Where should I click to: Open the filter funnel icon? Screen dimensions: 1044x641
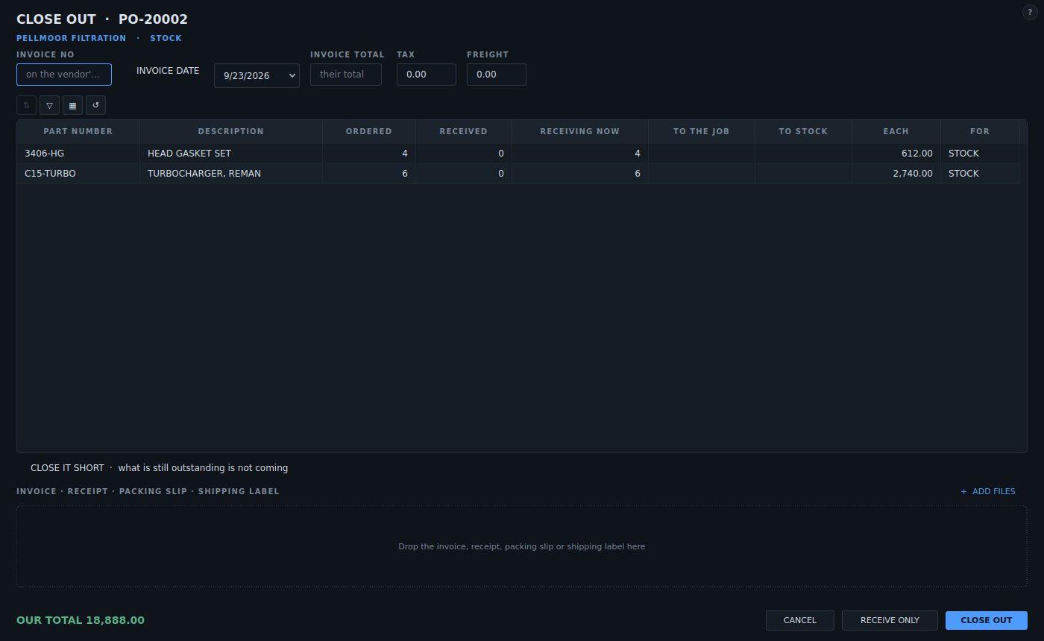[49, 105]
